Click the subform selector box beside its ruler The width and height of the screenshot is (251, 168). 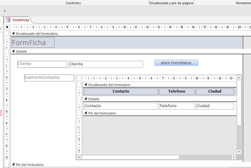79,78
